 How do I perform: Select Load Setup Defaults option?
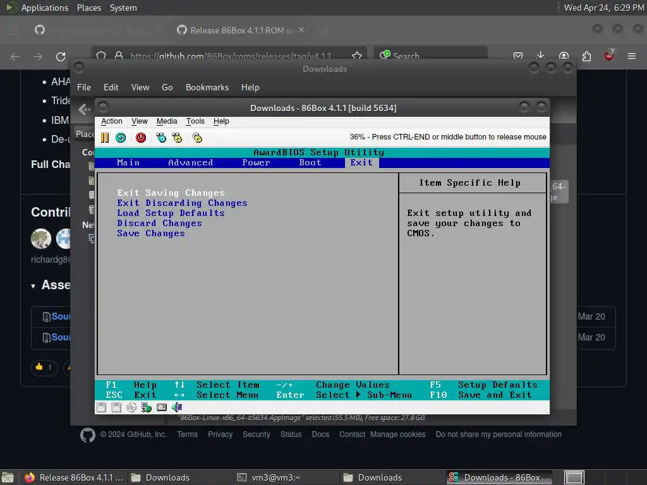point(171,213)
